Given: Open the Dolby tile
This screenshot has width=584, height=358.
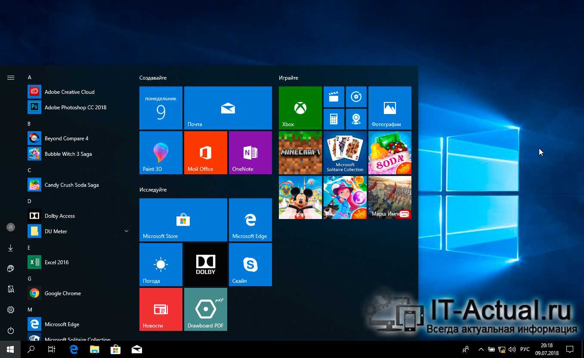Looking at the screenshot, I should tap(205, 264).
